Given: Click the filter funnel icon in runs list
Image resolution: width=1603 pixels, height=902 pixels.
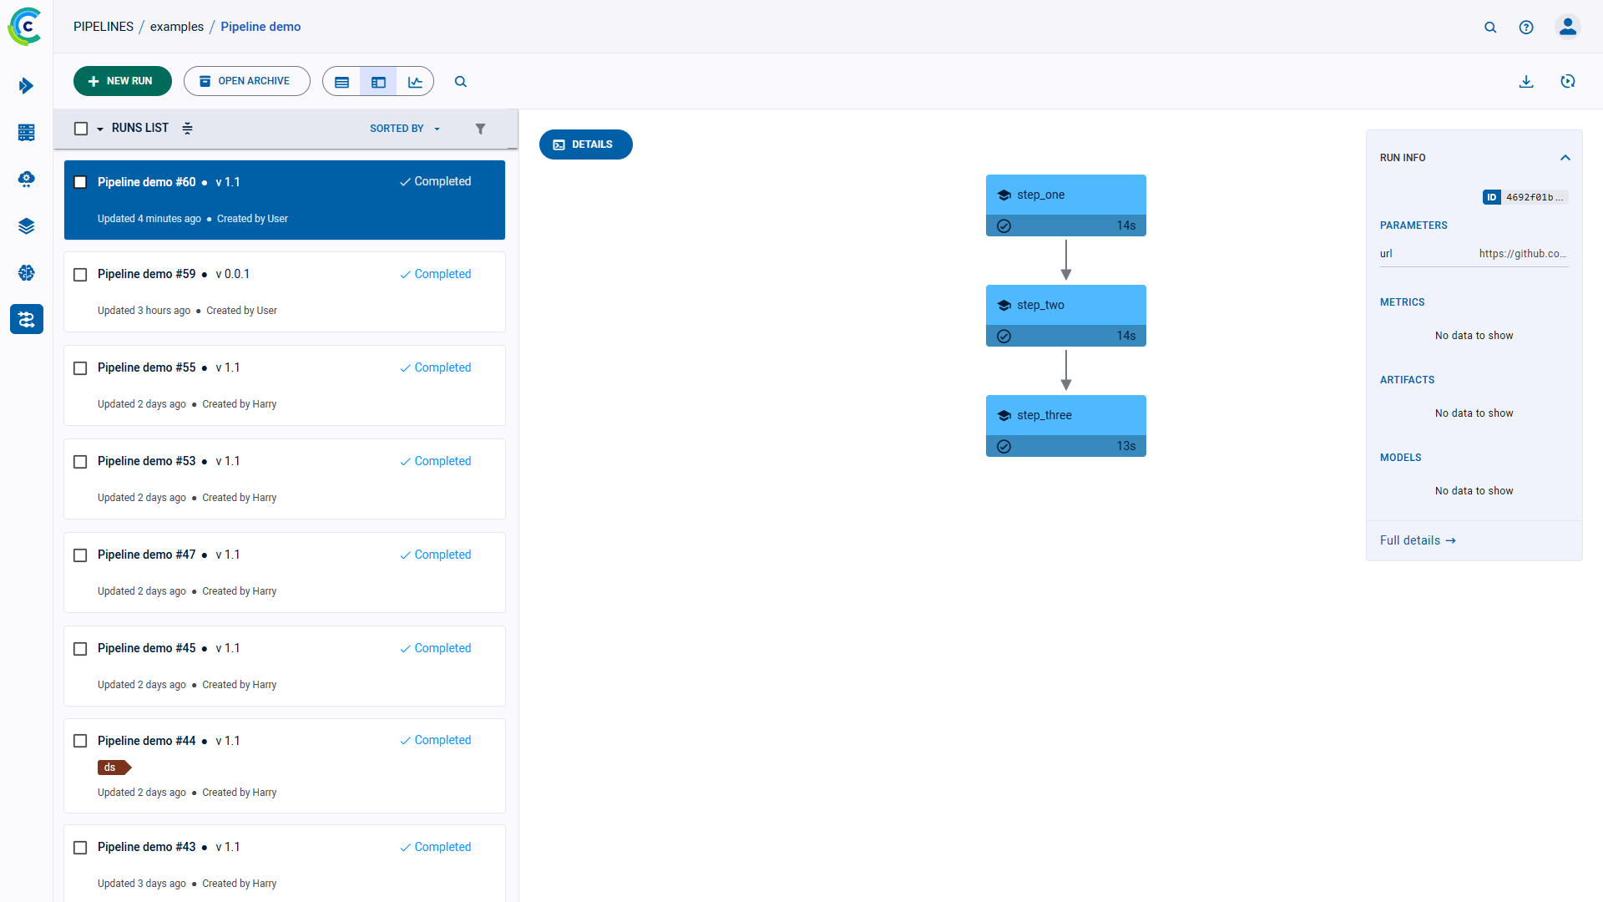Looking at the screenshot, I should pos(480,129).
